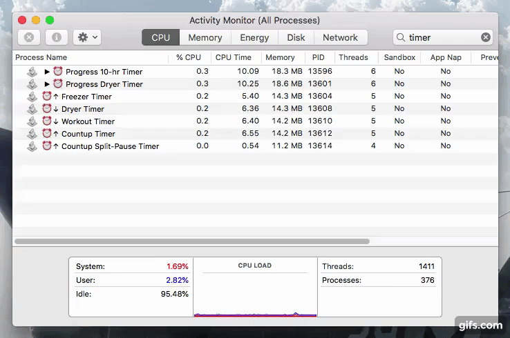
Task: Open the gear action dropdown menu
Action: (88, 37)
